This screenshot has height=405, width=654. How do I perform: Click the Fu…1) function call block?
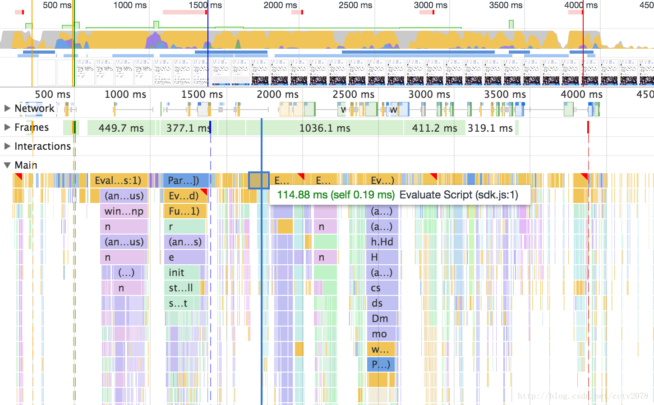coord(185,211)
